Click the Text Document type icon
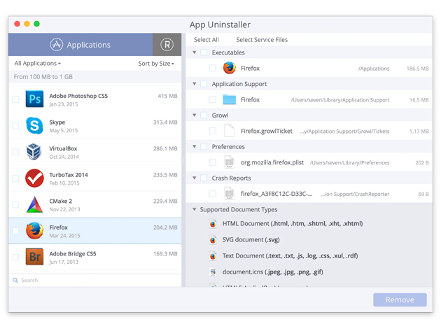 pos(213,255)
